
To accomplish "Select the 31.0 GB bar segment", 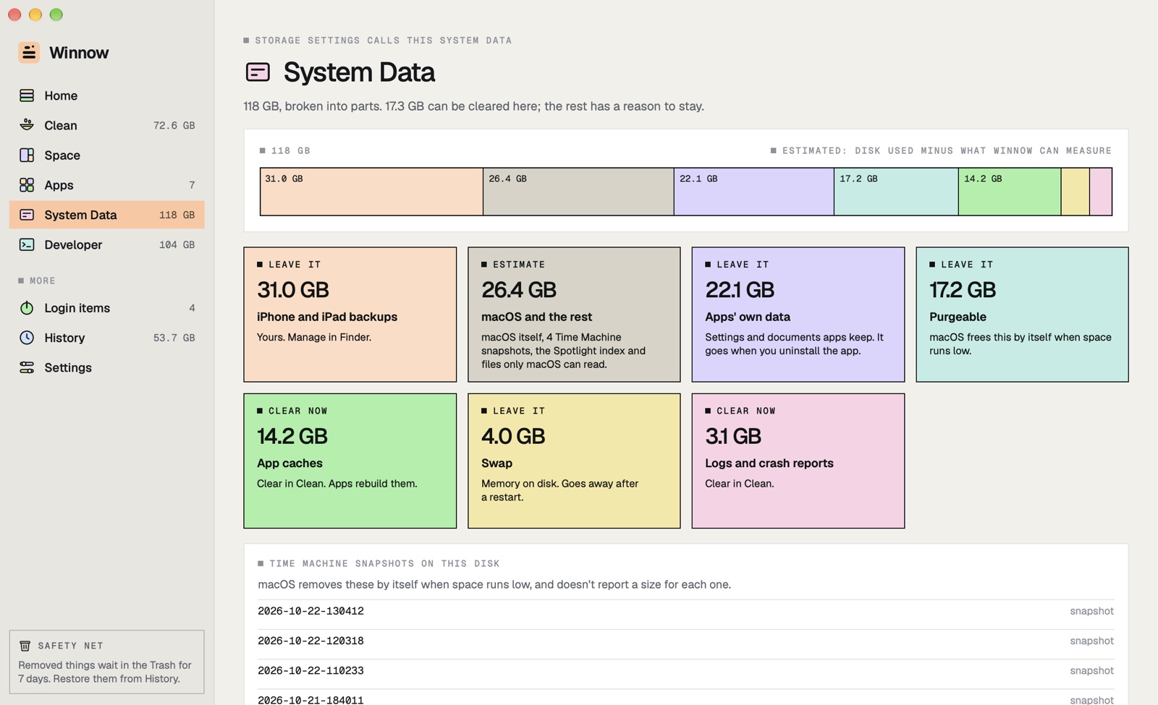I will point(371,192).
